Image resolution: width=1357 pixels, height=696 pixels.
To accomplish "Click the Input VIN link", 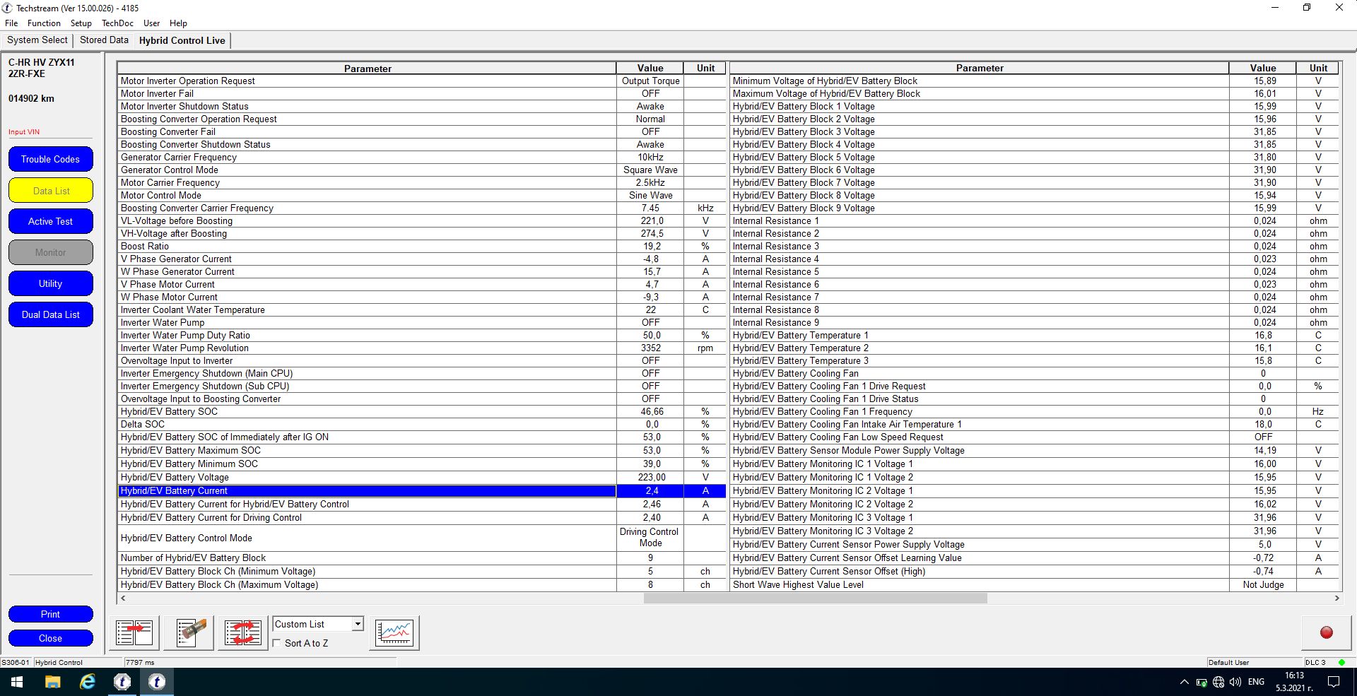I will pyautogui.click(x=24, y=132).
